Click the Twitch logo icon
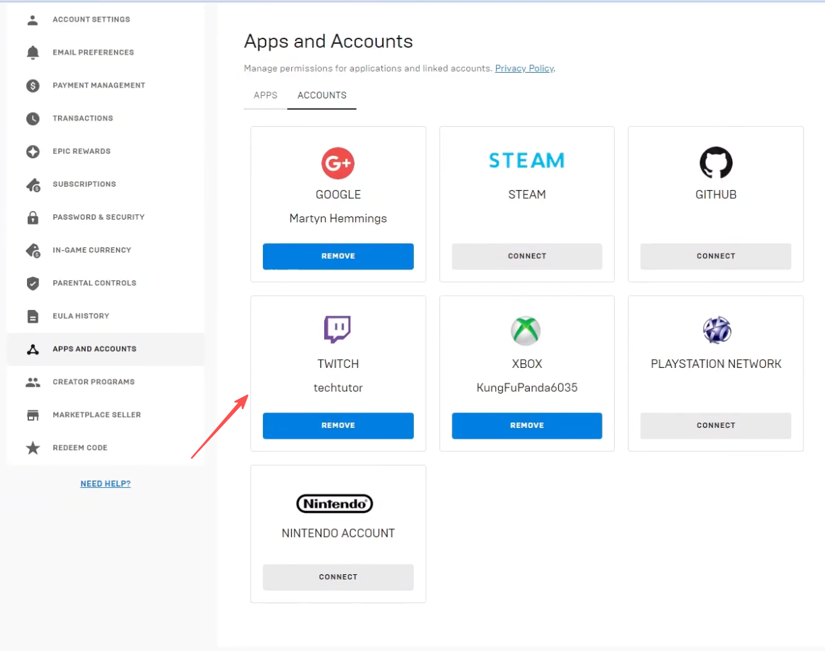Viewport: 825px width, 651px height. (338, 330)
